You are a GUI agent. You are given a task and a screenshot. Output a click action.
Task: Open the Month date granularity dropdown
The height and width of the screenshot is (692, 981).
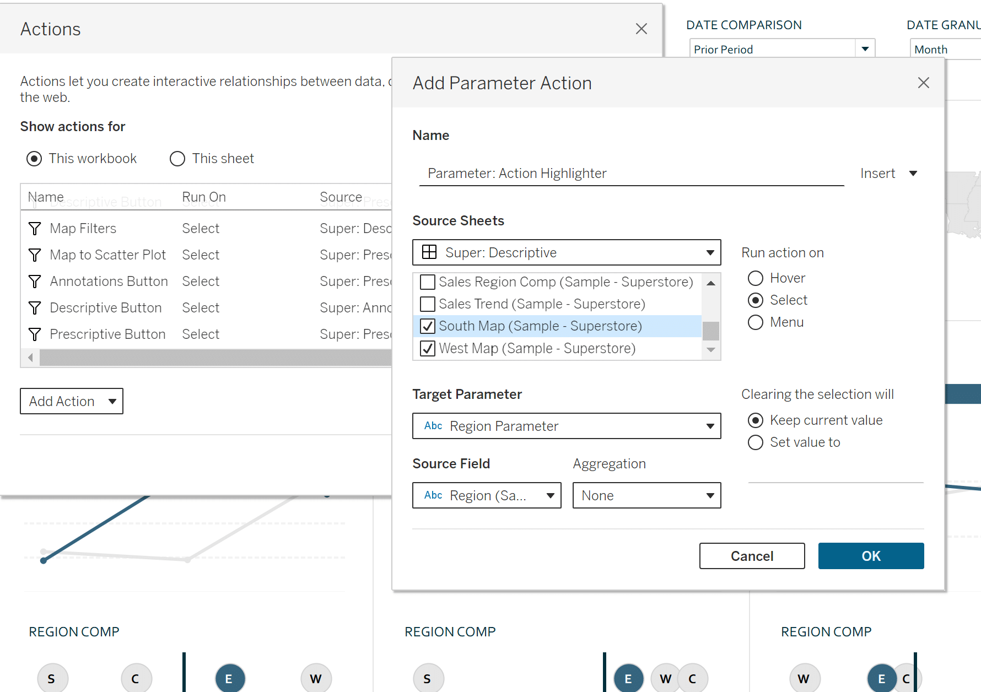point(945,49)
